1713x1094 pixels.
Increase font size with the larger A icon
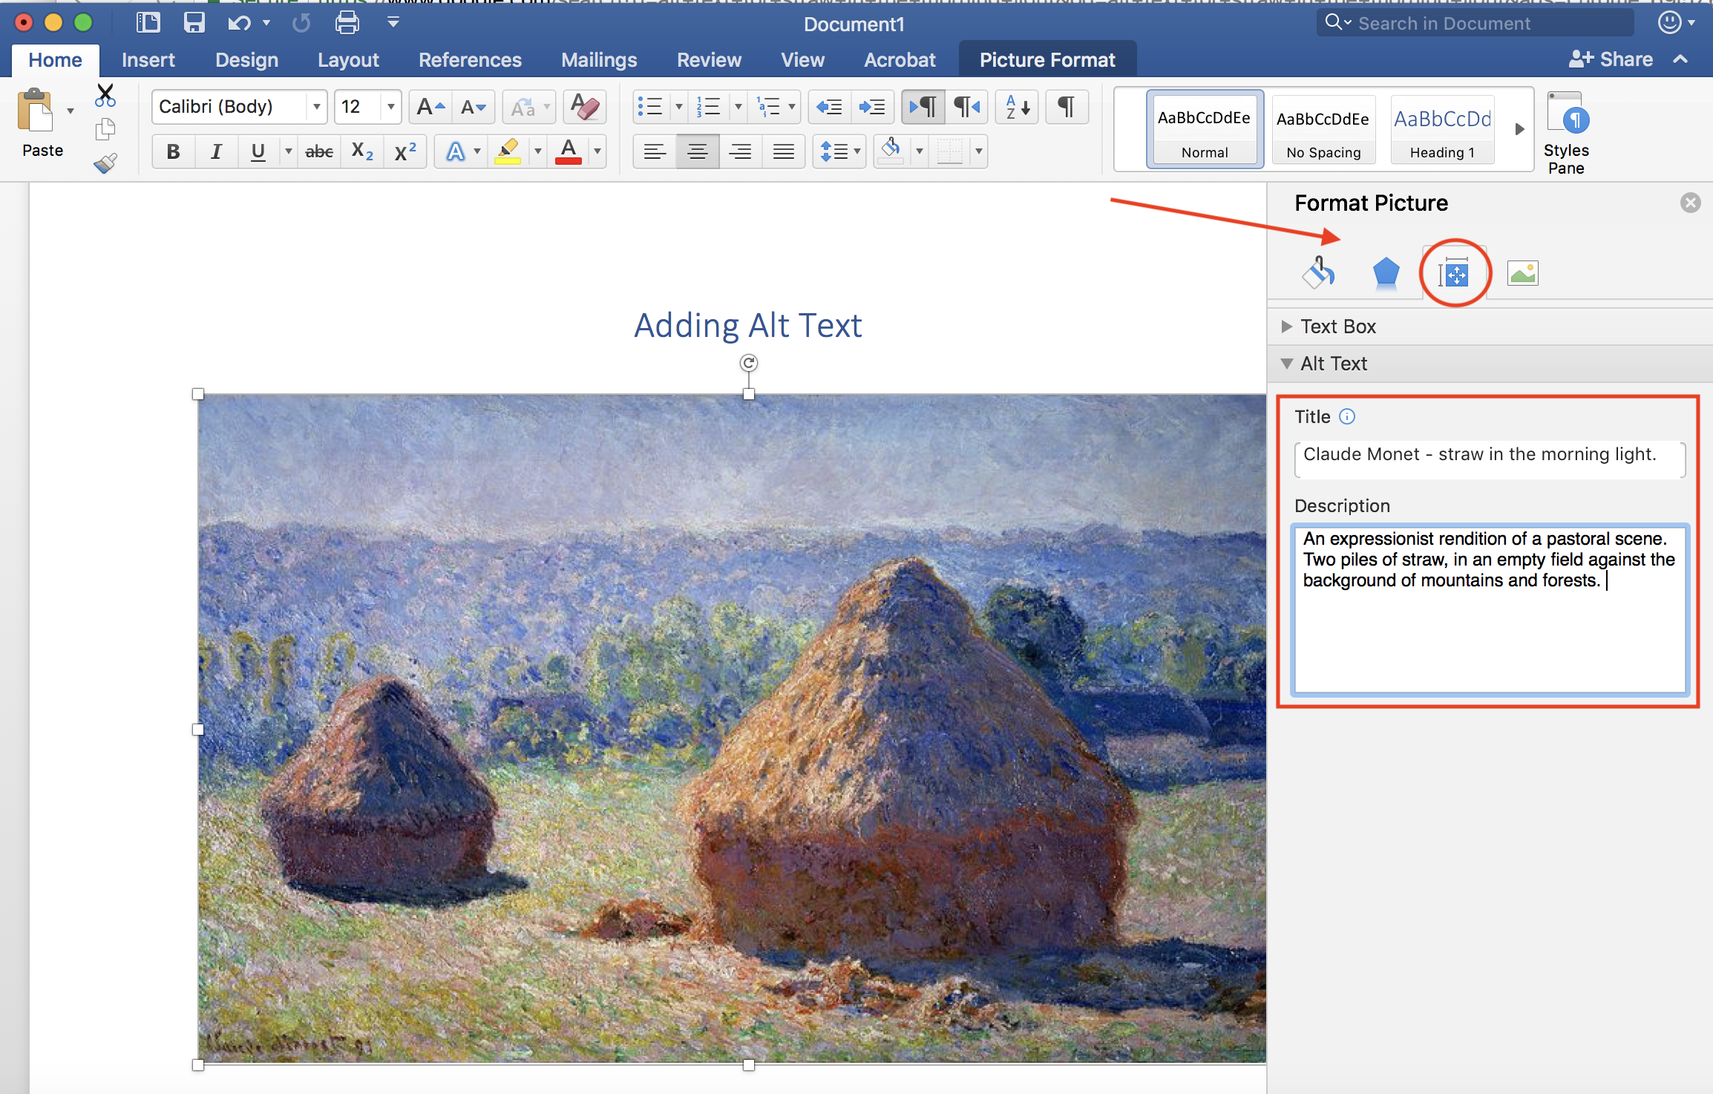[x=430, y=107]
